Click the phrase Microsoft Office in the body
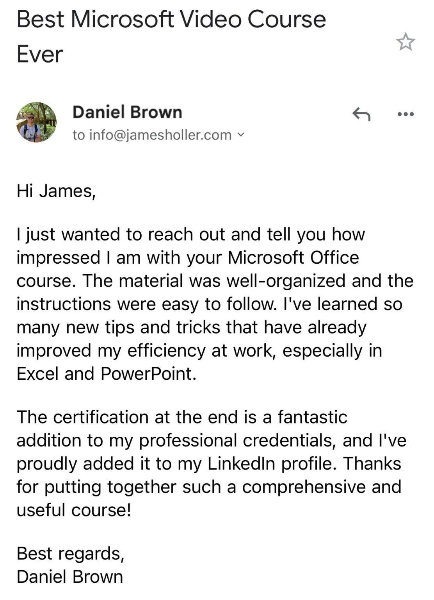The height and width of the screenshot is (600, 434). click(x=293, y=257)
